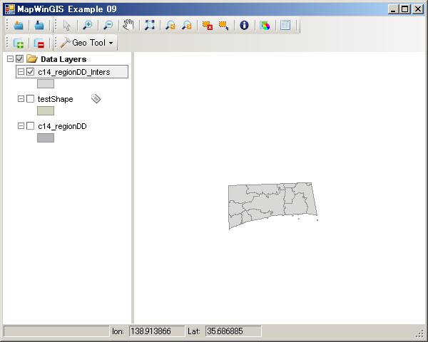Check the c14_regionDD layer visibility box
This screenshot has height=342, width=428.
pyautogui.click(x=30, y=126)
